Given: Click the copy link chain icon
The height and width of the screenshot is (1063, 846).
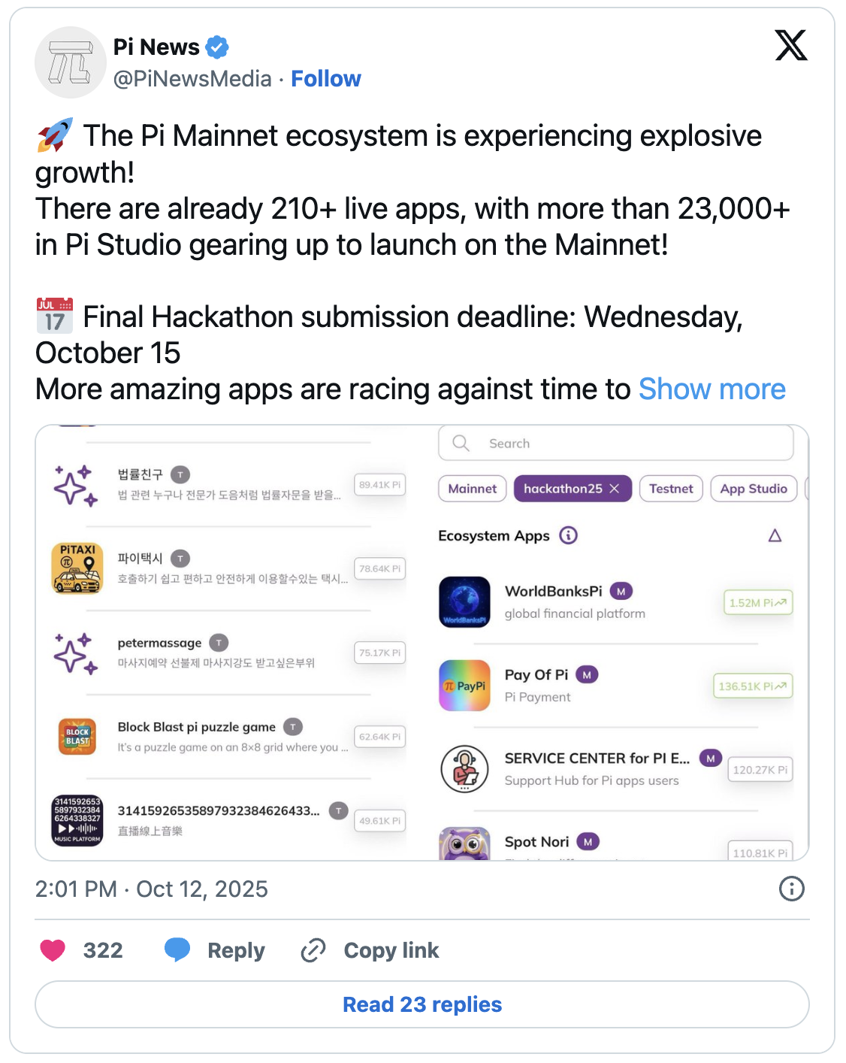Looking at the screenshot, I should coord(313,950).
